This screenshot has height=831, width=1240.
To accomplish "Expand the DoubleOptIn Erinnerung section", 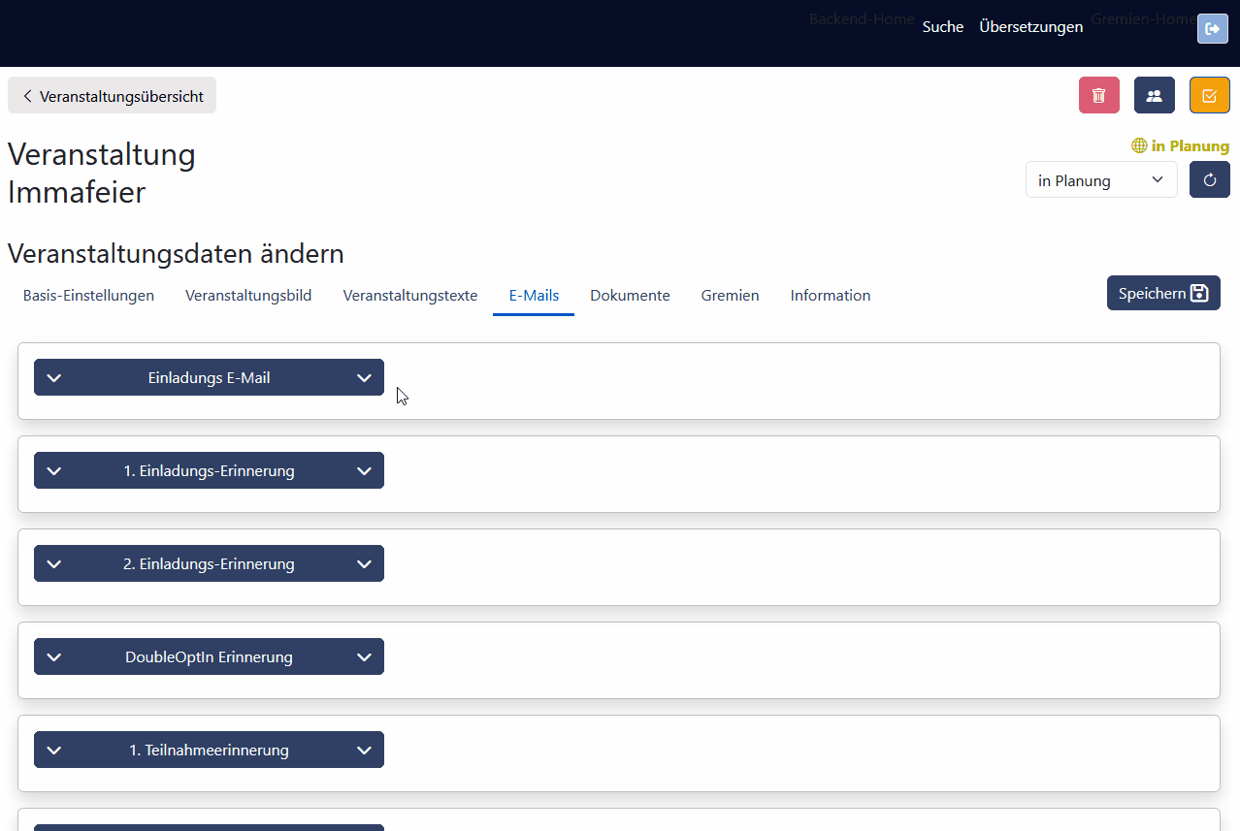I will 209,657.
